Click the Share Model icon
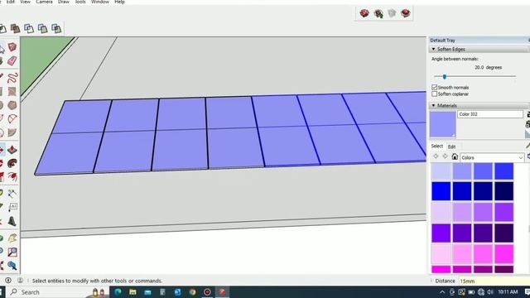 point(378,13)
